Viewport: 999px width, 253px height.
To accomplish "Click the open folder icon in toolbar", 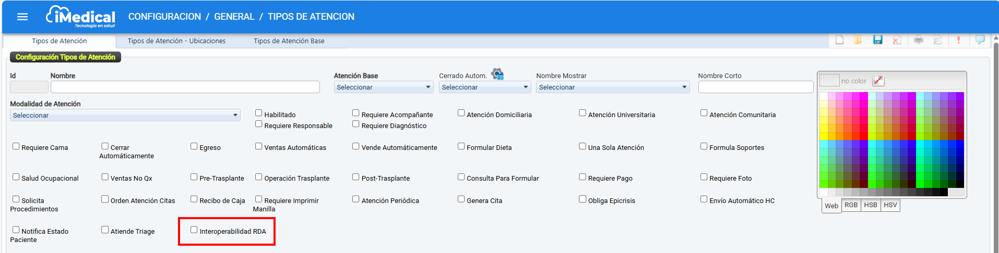I will tap(858, 40).
